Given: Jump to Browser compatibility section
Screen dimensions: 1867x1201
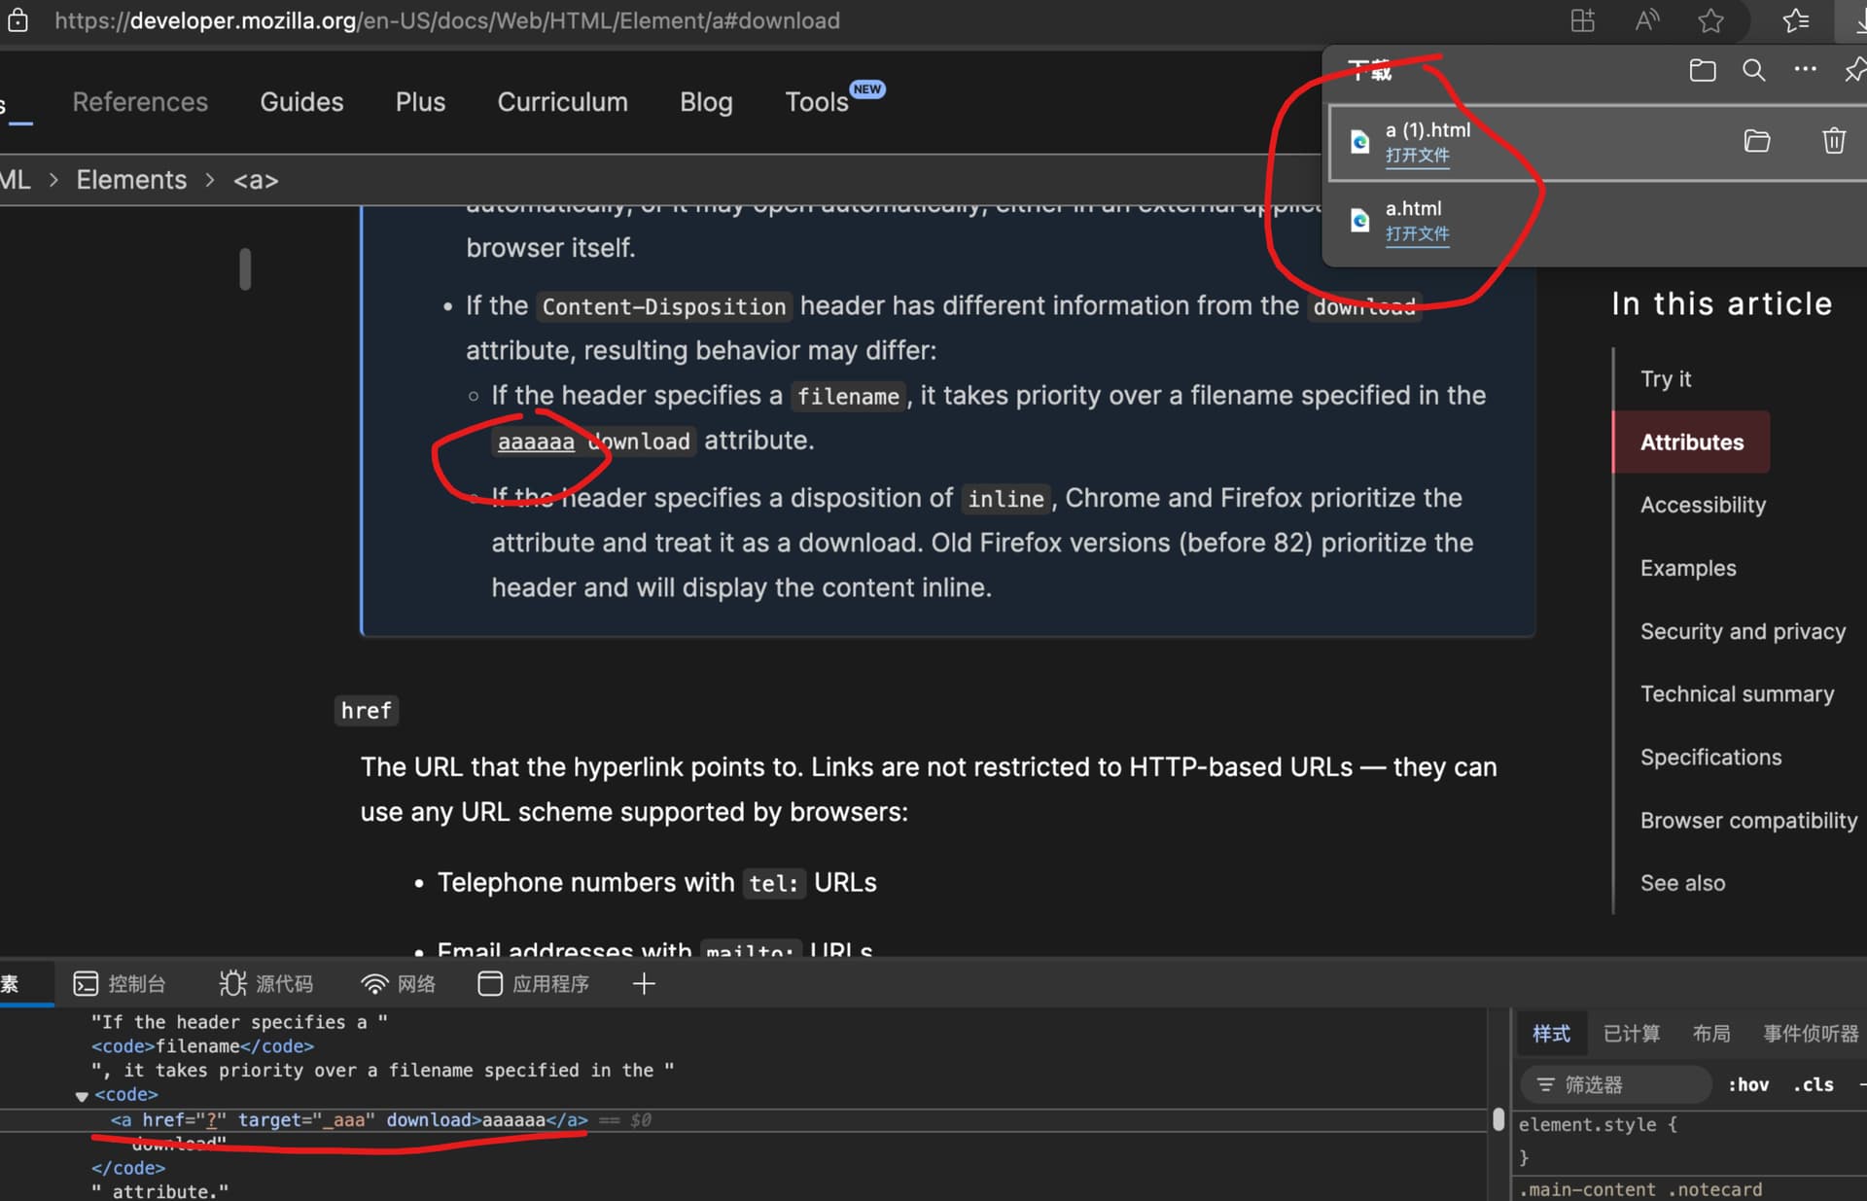Looking at the screenshot, I should coord(1748,821).
